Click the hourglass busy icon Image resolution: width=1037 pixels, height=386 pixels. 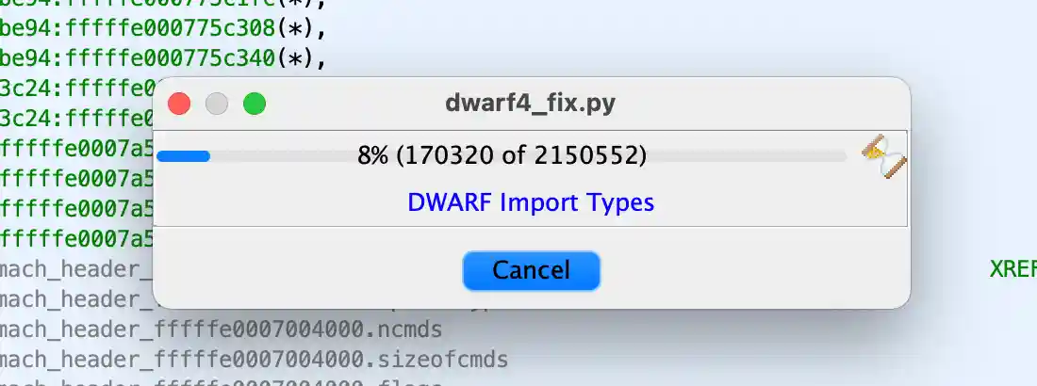[884, 156]
